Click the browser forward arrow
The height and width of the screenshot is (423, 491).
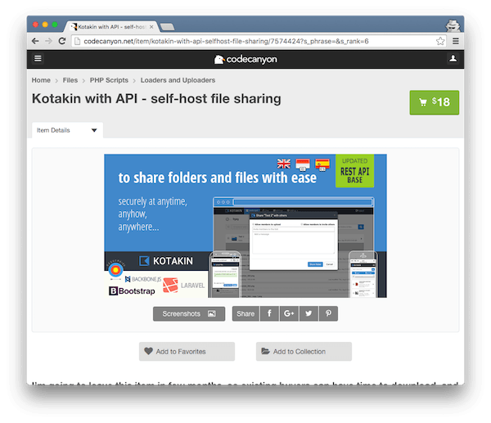tap(48, 41)
